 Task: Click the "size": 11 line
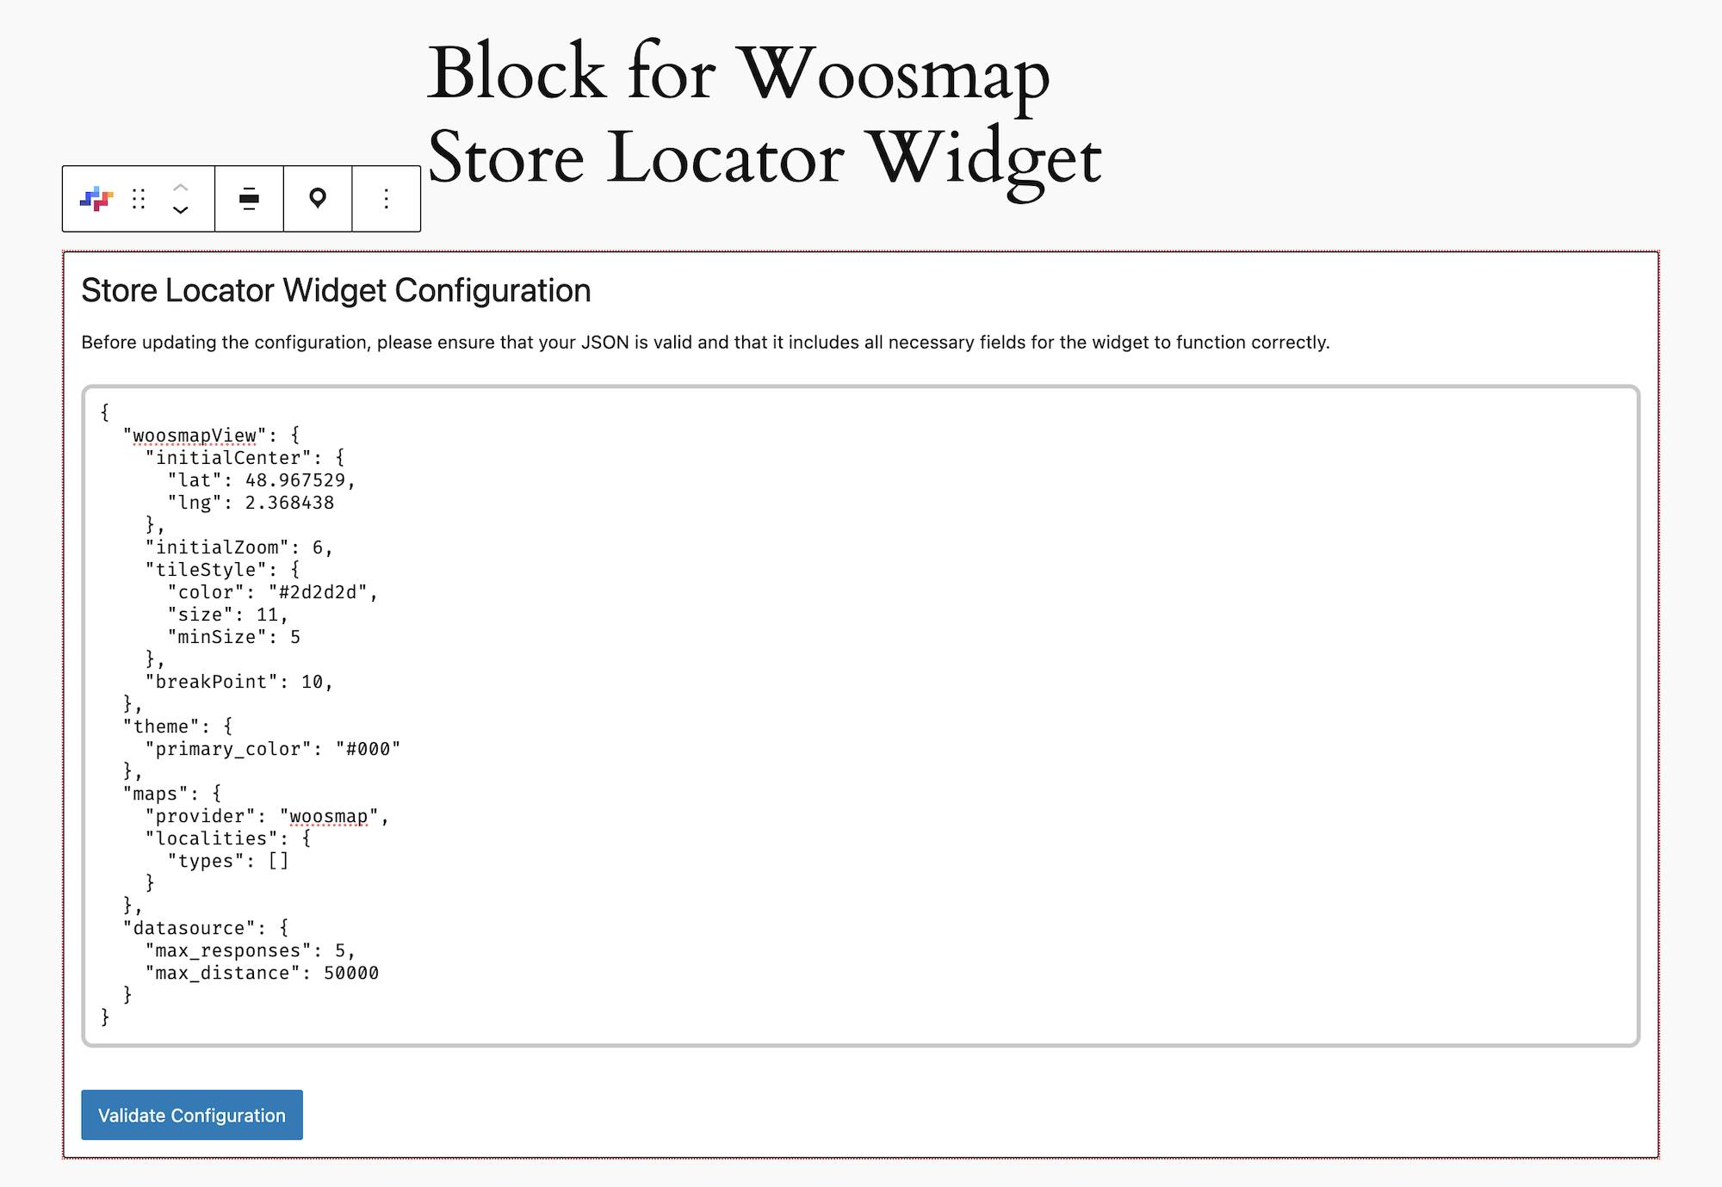228,615
